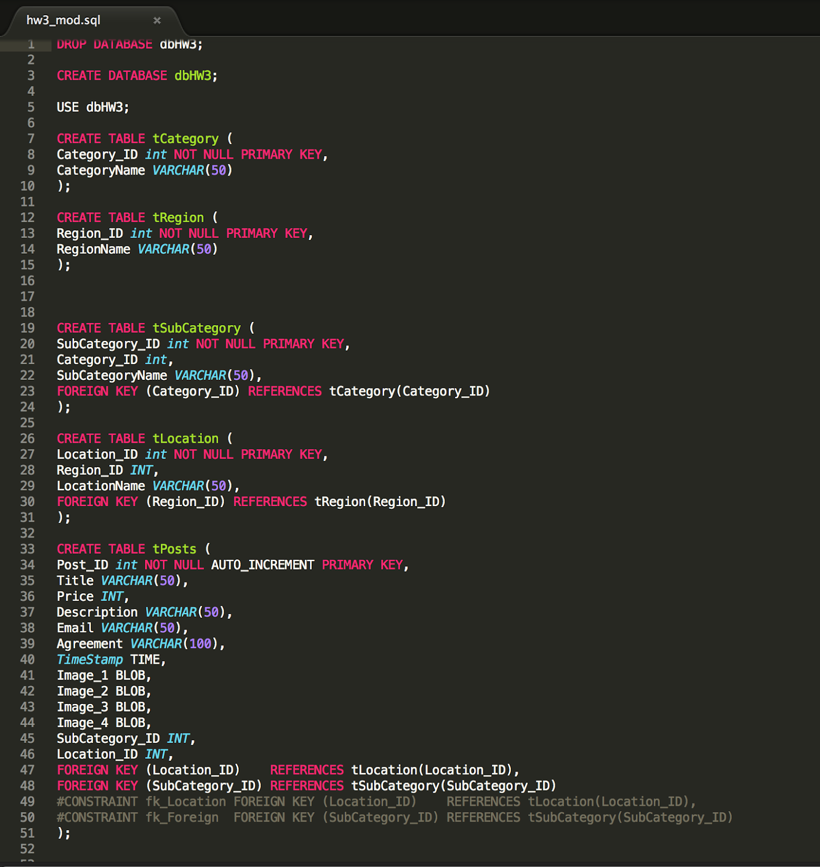
Task: Click 'TimeStamp TIME,' line
Action: click(111, 659)
